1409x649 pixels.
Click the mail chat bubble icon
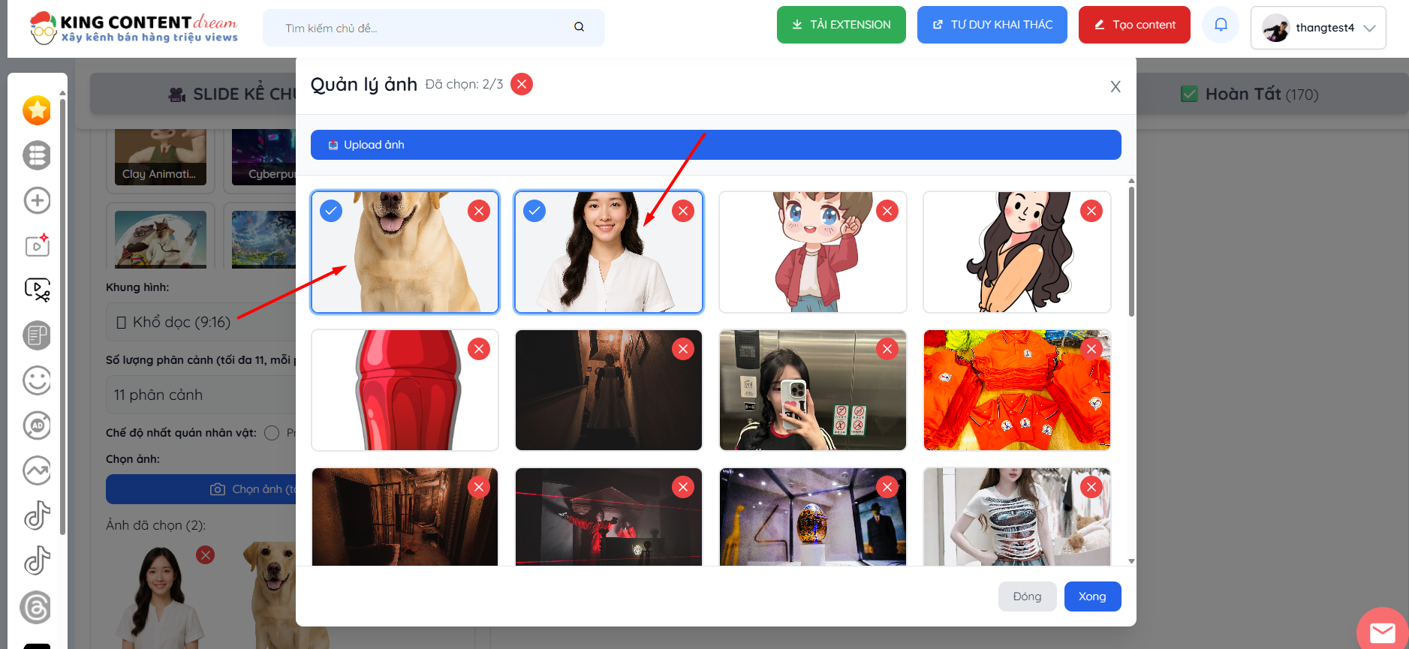tap(1381, 632)
